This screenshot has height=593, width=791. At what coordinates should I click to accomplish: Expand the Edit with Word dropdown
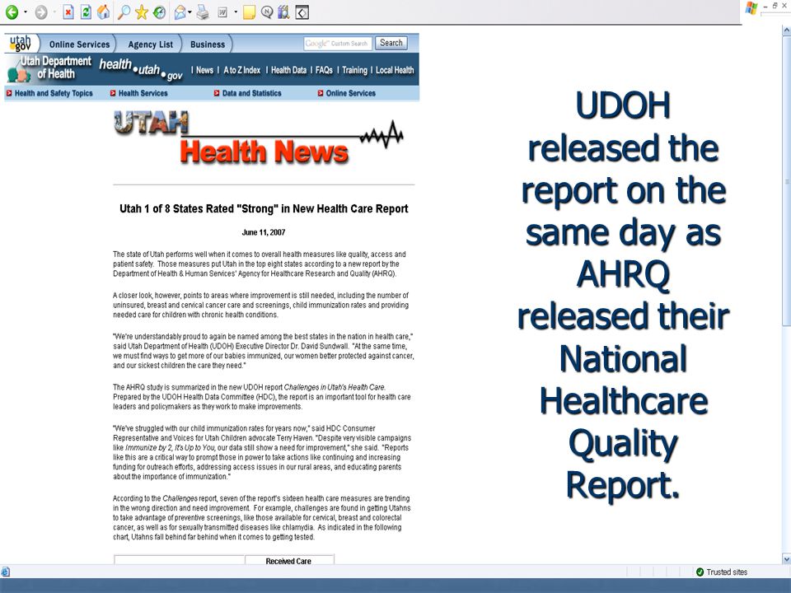(236, 12)
